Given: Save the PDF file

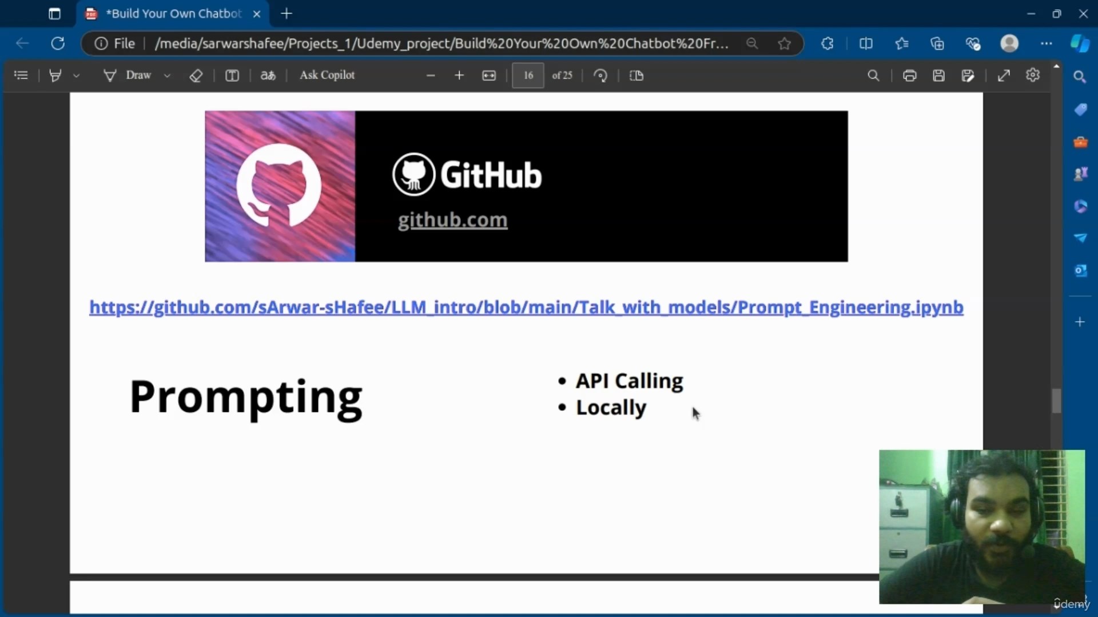Looking at the screenshot, I should pyautogui.click(x=938, y=75).
